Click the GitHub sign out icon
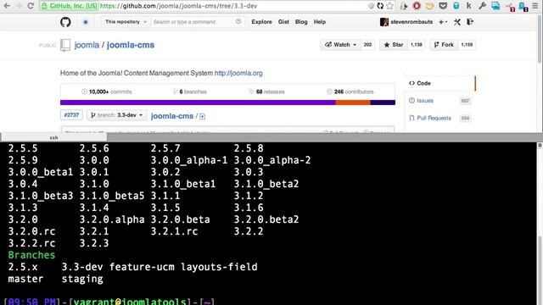Screen dimensions: 543x305 [x=470, y=22]
